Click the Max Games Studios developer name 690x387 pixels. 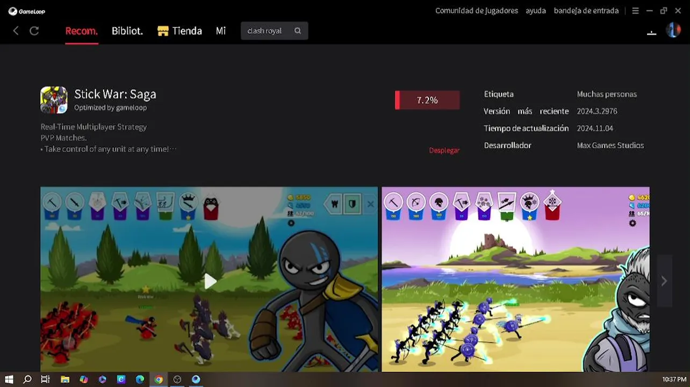610,146
